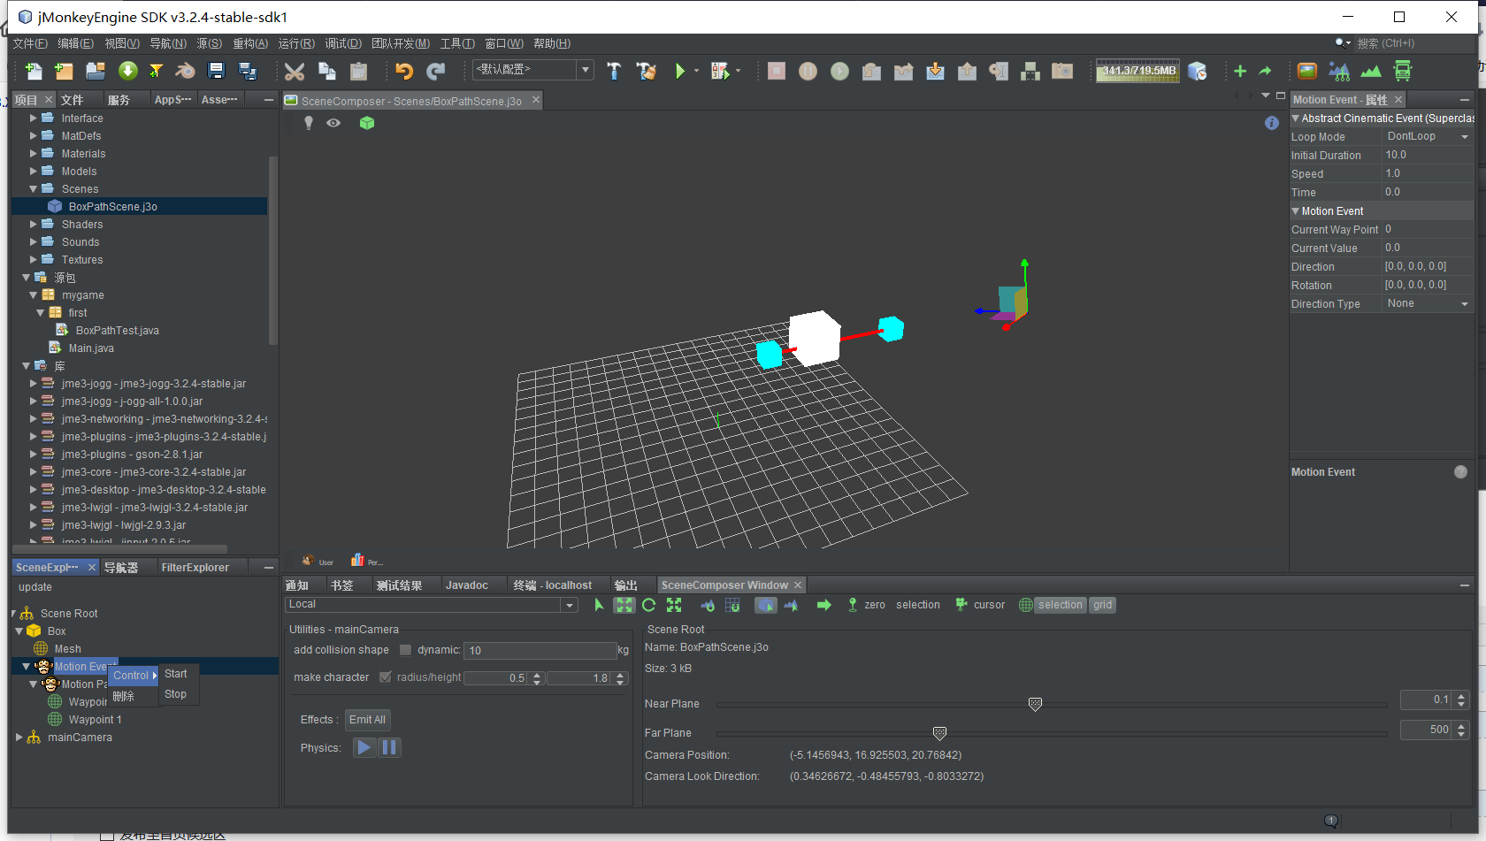Click the green download arrow toolbar icon
The width and height of the screenshot is (1486, 841).
(128, 71)
